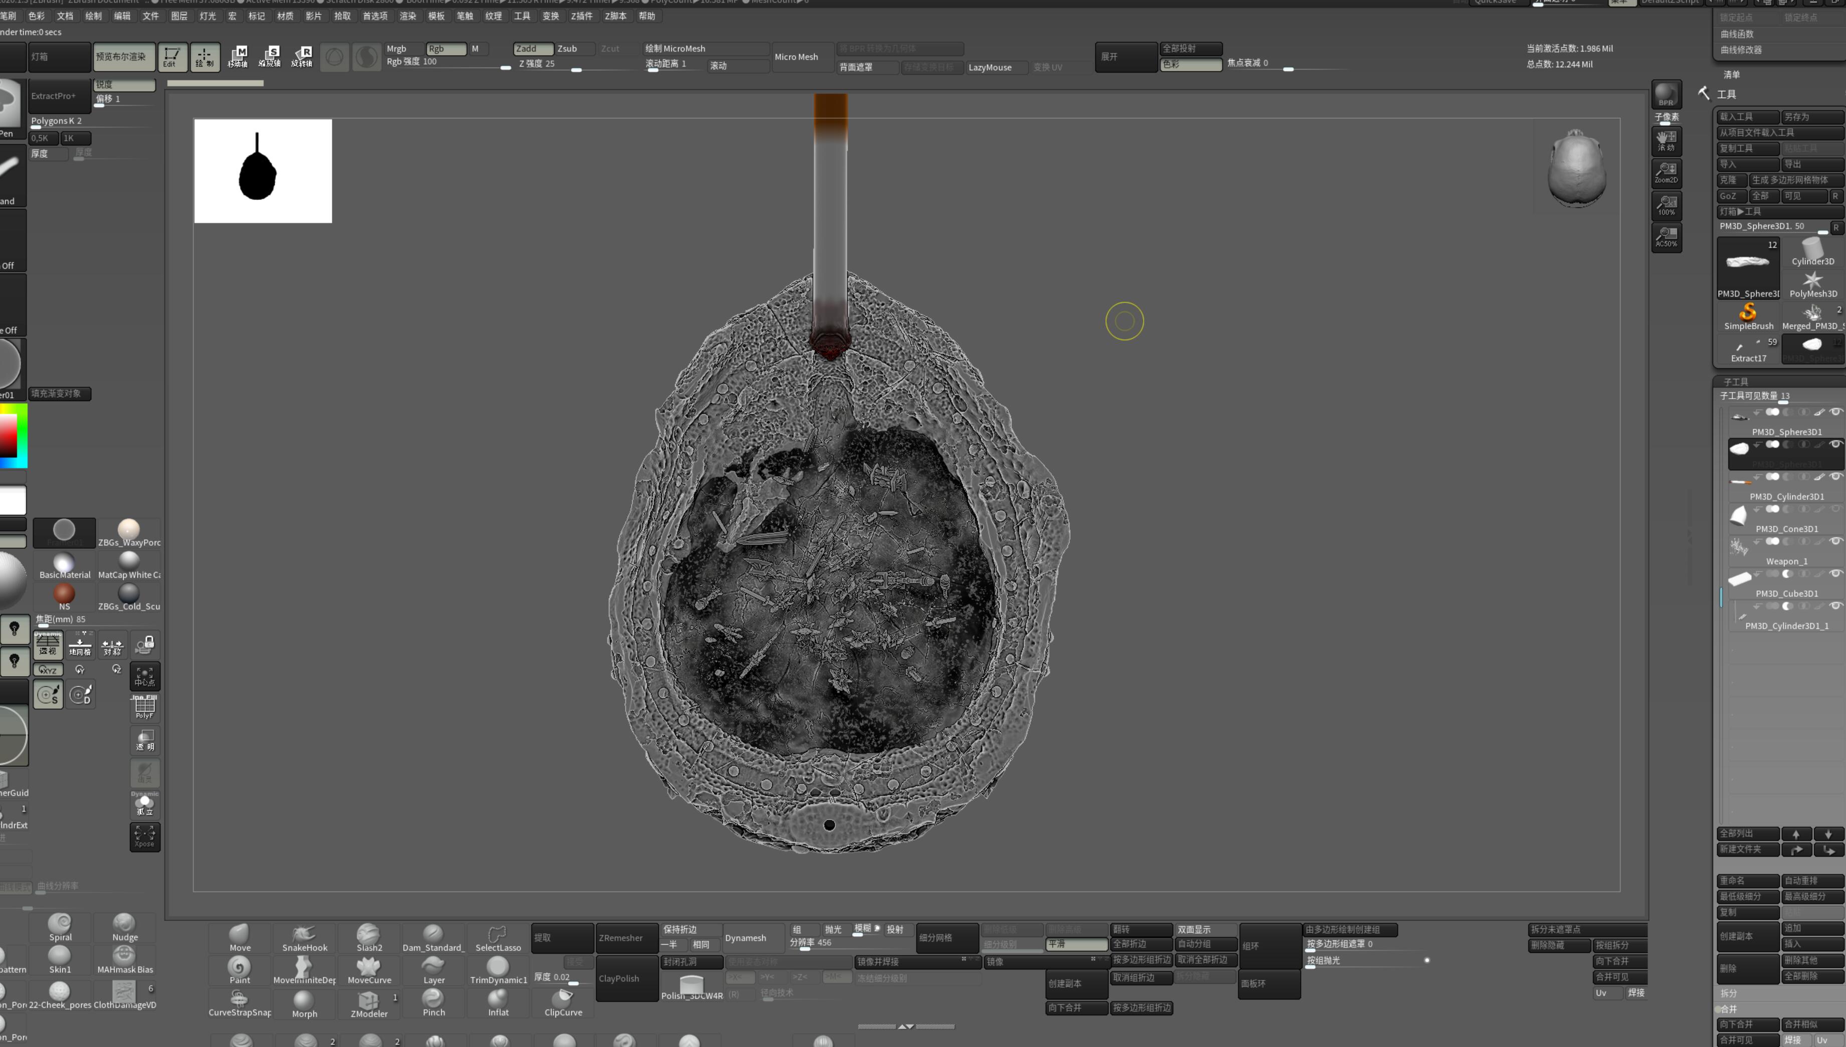This screenshot has width=1846, height=1047.
Task: Activate the SelectLasso tool
Action: 498,938
